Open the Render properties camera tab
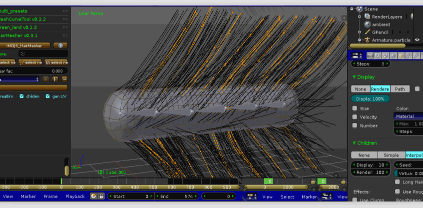Image resolution: width=423 pixels, height=208 pixels. 370,55
